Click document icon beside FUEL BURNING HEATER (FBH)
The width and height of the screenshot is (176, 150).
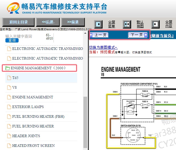(x=9, y=117)
